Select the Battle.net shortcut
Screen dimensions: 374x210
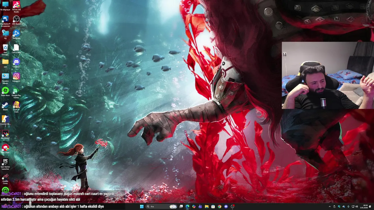pyautogui.click(x=16, y=34)
